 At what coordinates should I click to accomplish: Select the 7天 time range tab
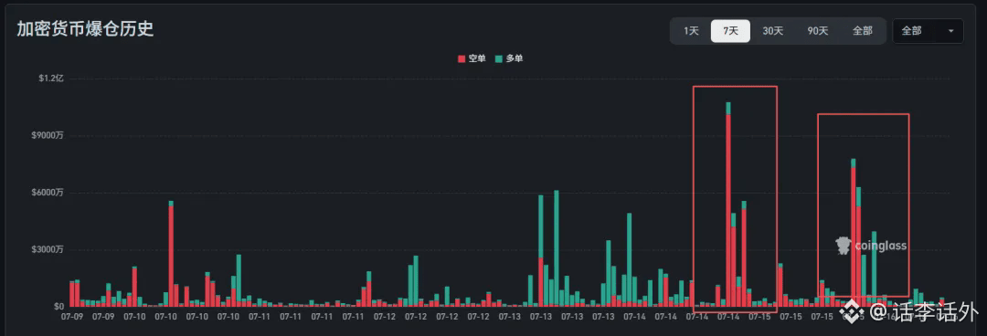(x=730, y=31)
